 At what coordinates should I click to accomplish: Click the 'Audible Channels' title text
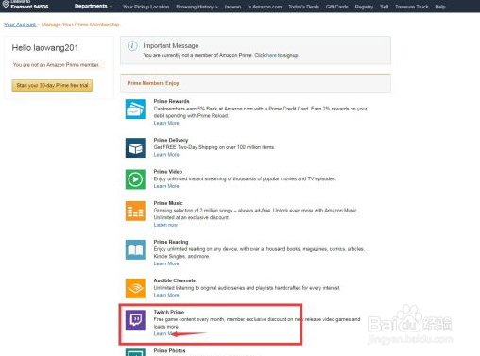(175, 280)
